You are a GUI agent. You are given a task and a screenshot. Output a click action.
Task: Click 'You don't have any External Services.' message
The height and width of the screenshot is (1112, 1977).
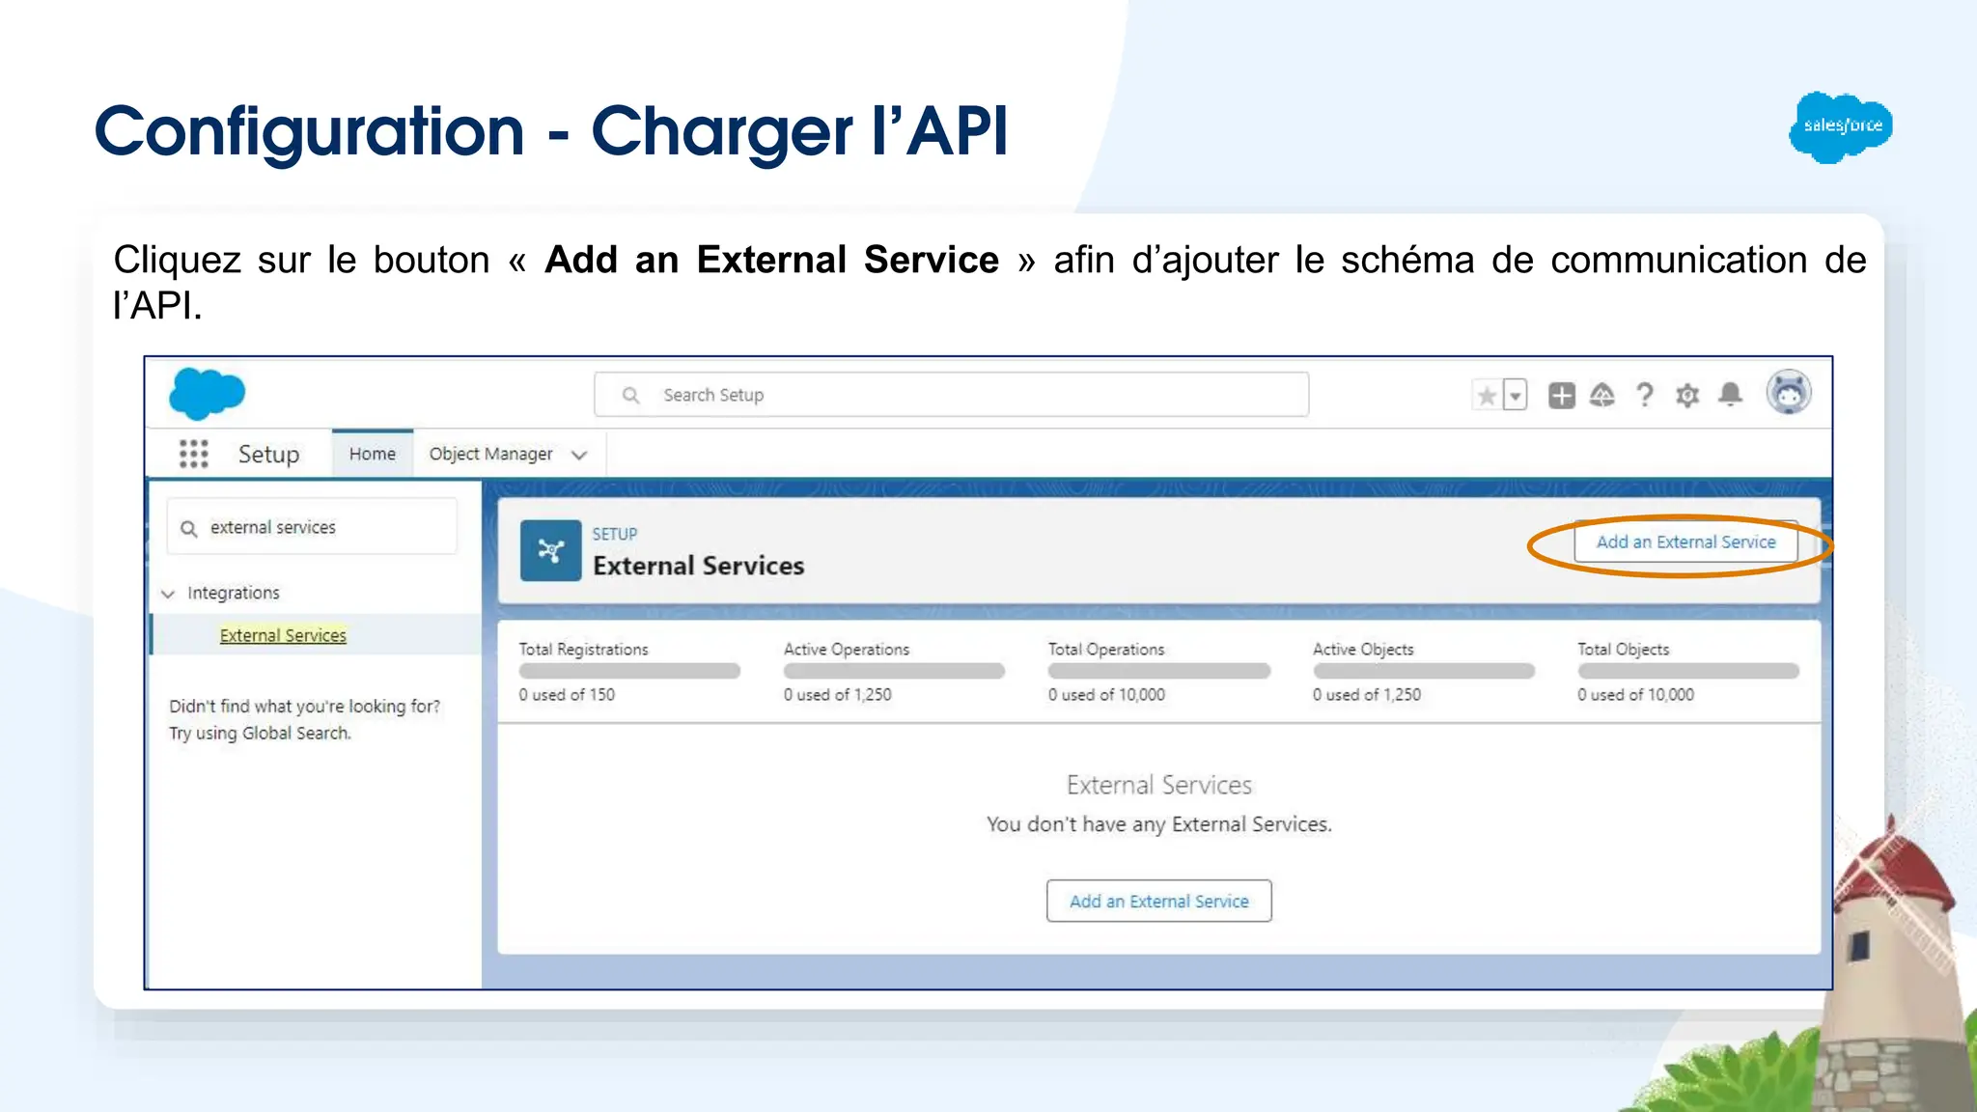(x=1158, y=824)
